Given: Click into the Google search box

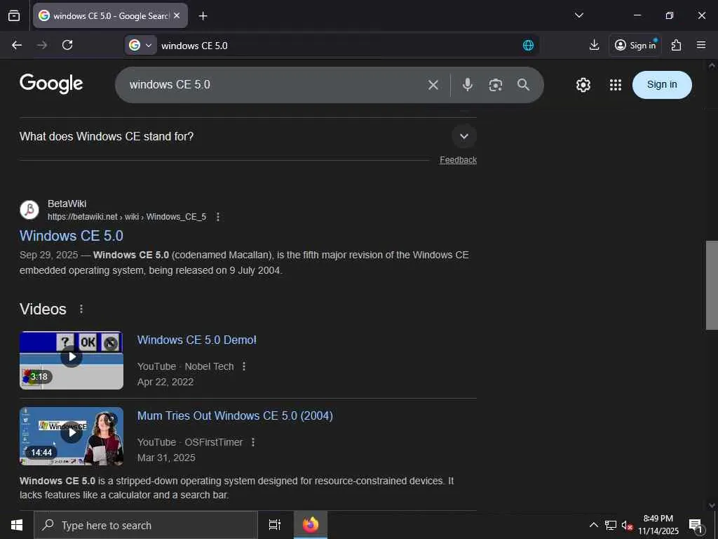Looking at the screenshot, I should (275, 85).
